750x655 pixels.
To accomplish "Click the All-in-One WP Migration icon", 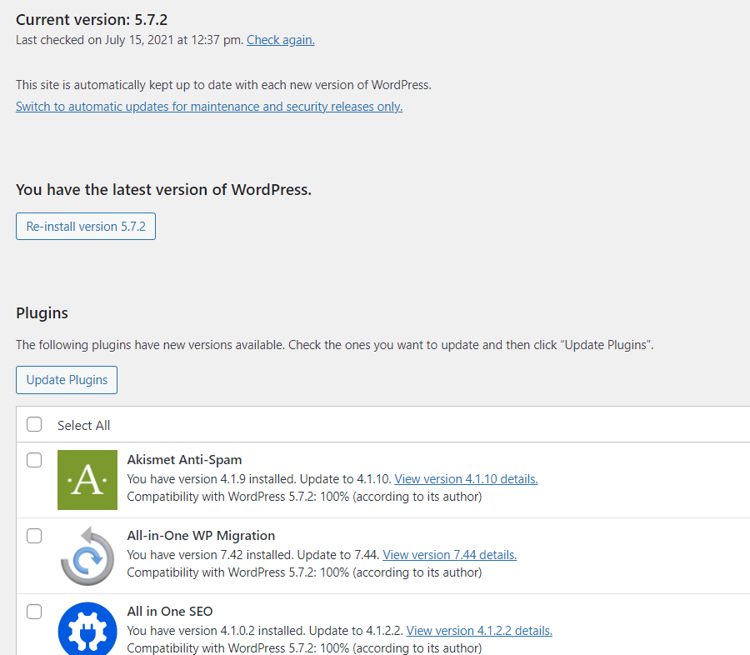I will pos(87,556).
